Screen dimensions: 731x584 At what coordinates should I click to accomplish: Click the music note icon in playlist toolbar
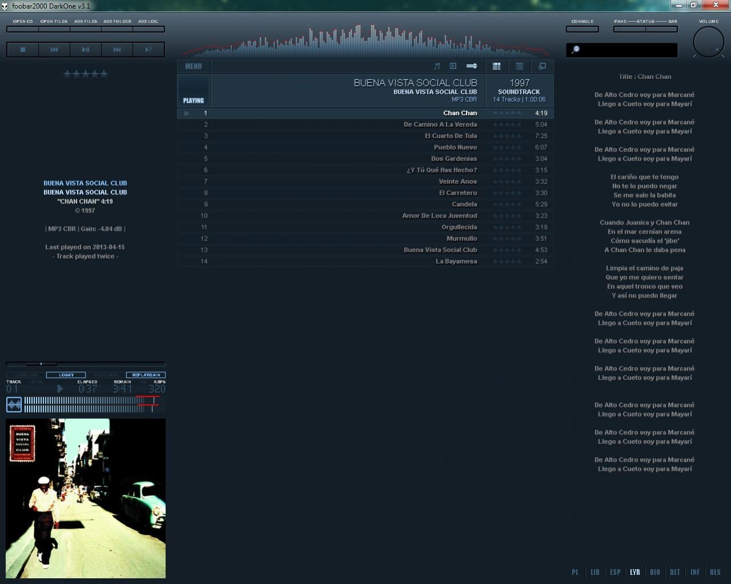click(437, 66)
